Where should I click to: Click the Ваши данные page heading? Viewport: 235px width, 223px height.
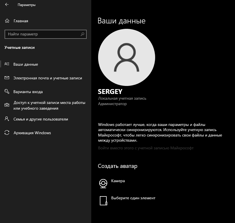121,21
